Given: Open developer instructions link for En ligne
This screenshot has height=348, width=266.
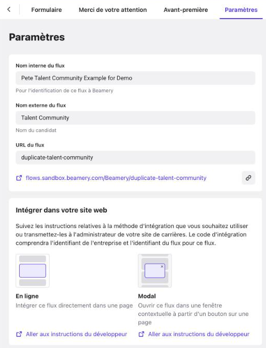Looking at the screenshot, I should 76,334.
